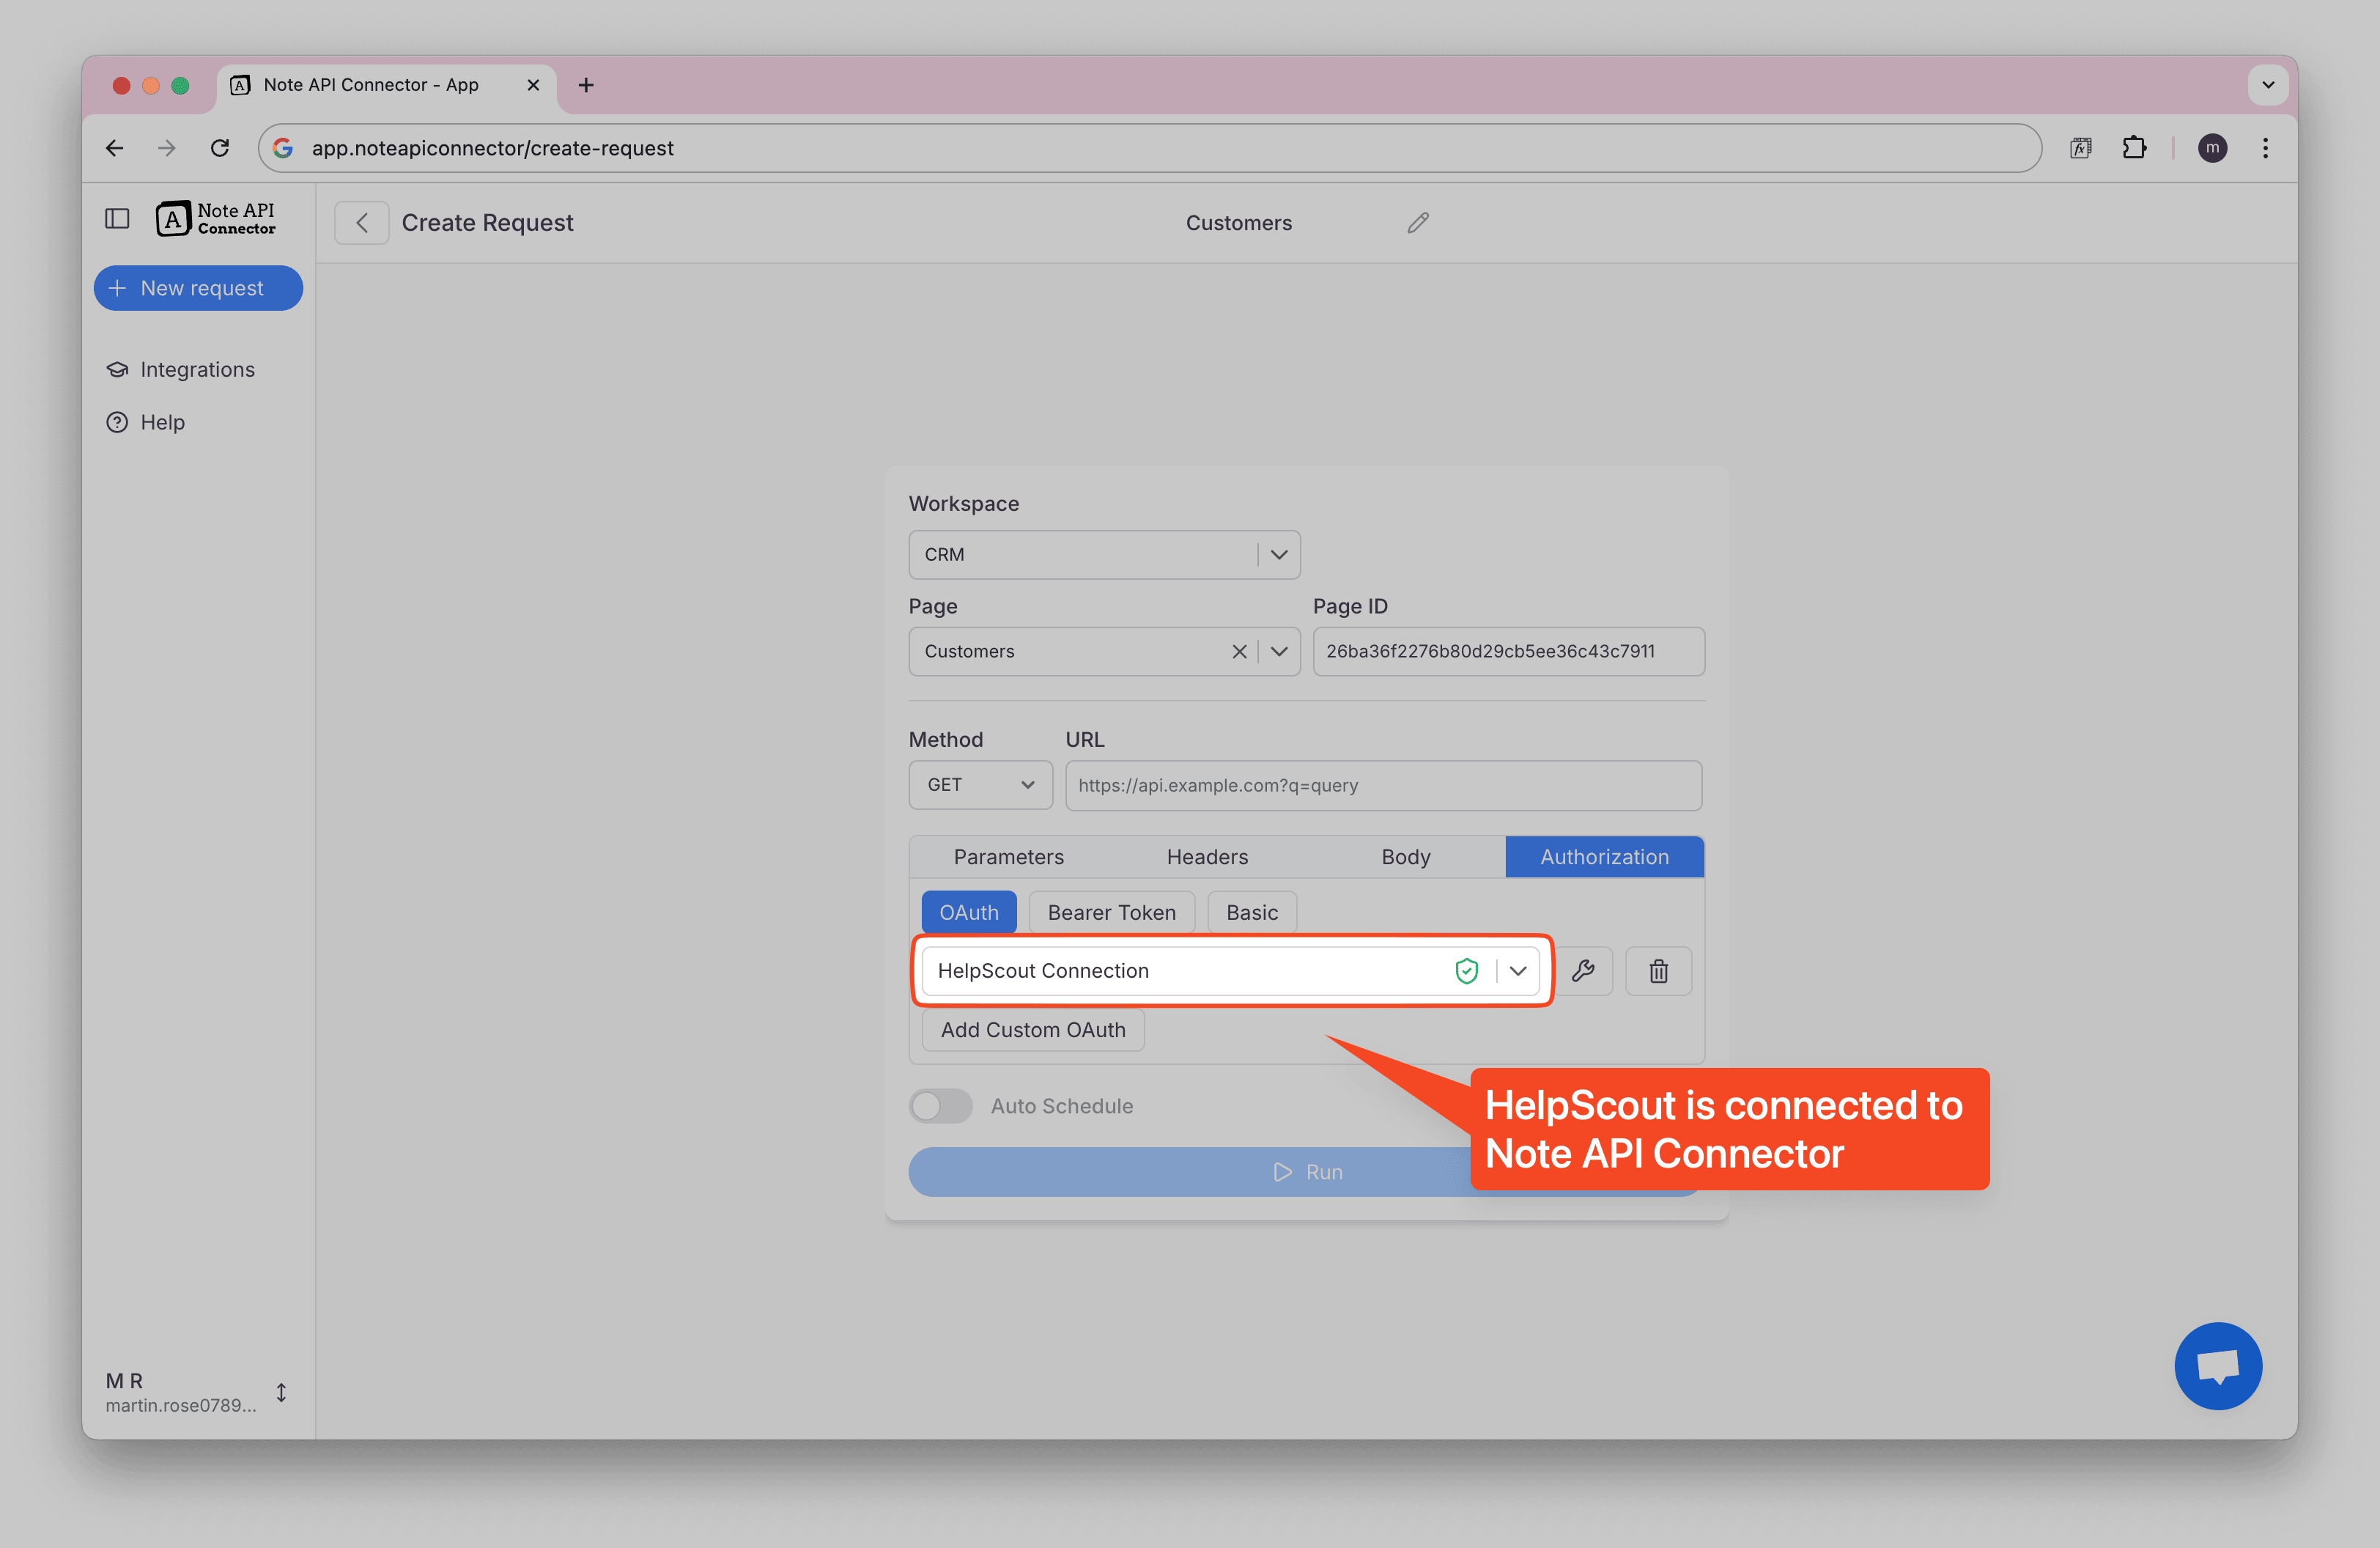This screenshot has height=1548, width=2380.
Task: Click the extension icon left of the puzzle
Action: (x=2081, y=148)
